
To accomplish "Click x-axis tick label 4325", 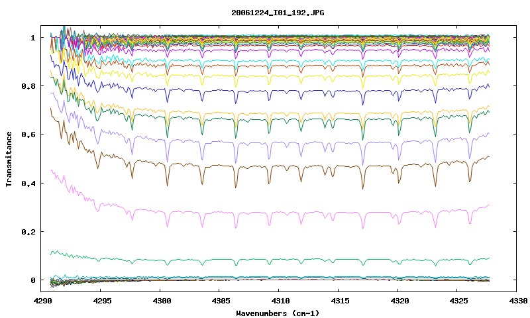I will 458,301.
